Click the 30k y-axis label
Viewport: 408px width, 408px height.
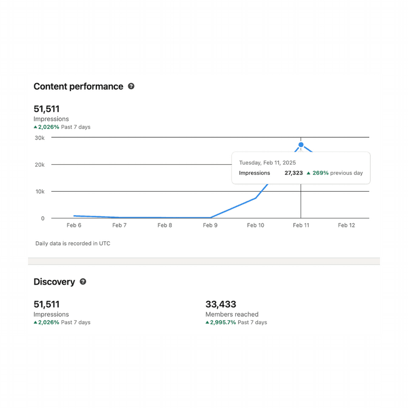(x=39, y=138)
